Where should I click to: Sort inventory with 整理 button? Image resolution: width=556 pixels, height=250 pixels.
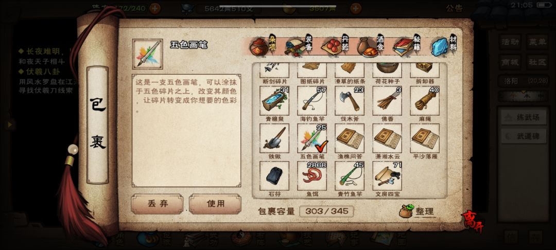pos(417,211)
